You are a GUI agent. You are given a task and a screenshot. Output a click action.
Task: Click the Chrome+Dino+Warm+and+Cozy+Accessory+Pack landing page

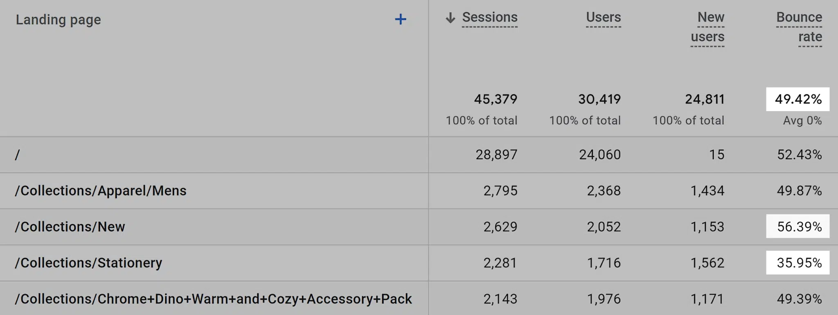[214, 299]
